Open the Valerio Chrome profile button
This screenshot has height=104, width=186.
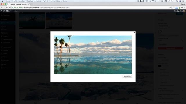coord(183,4)
